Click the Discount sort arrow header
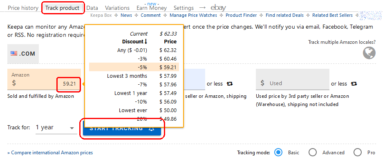Screen dimensions: 385x160 tap(134, 42)
